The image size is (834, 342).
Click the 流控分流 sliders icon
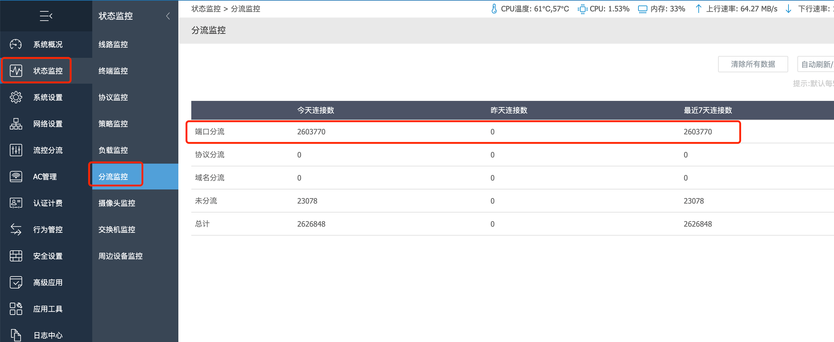(x=16, y=150)
